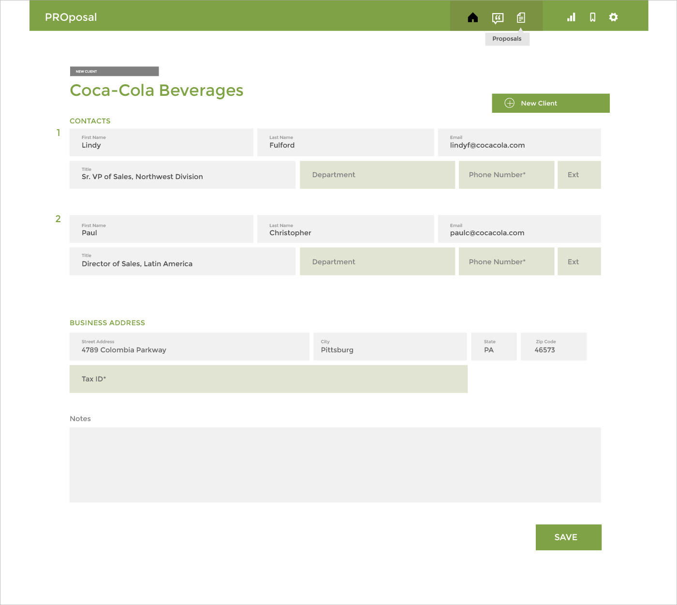Click the Tax ID field
Image resolution: width=677 pixels, height=605 pixels.
(268, 379)
